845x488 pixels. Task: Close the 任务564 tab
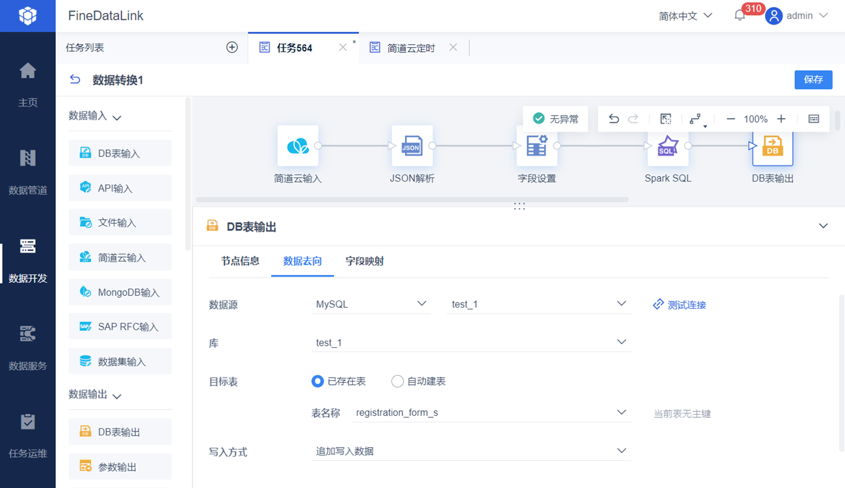[343, 47]
